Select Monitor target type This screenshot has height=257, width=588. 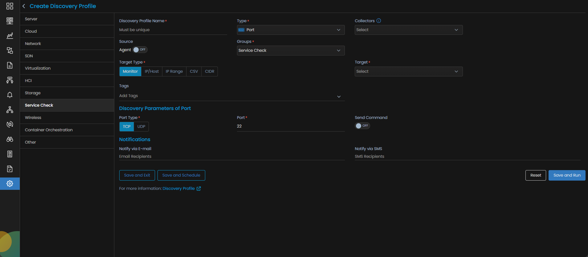point(130,71)
